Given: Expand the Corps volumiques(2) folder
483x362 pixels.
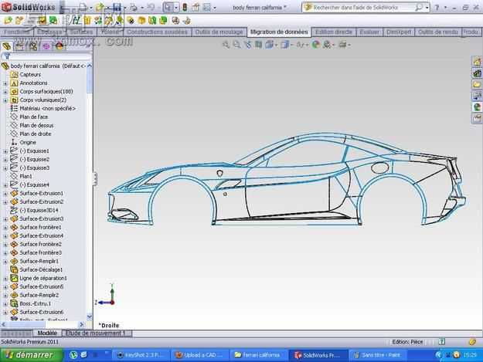Looking at the screenshot, I should (x=5, y=100).
